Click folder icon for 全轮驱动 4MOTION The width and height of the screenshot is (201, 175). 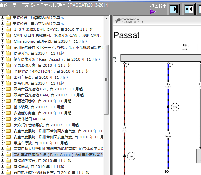tap(8, 71)
